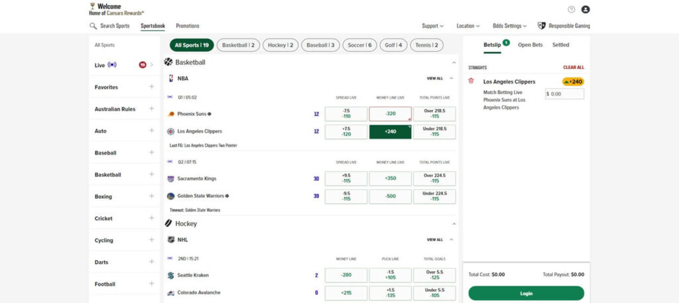Open the Location dropdown menu
The width and height of the screenshot is (679, 303).
468,26
